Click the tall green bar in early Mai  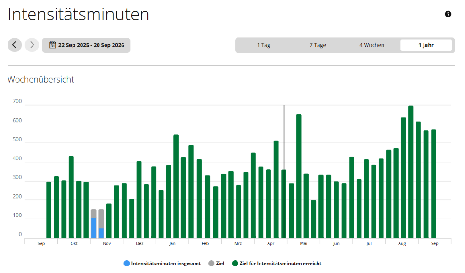click(299, 176)
